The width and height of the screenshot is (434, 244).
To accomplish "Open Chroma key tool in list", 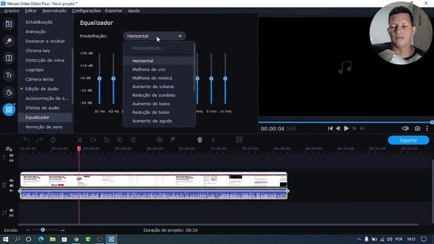I will (38, 51).
